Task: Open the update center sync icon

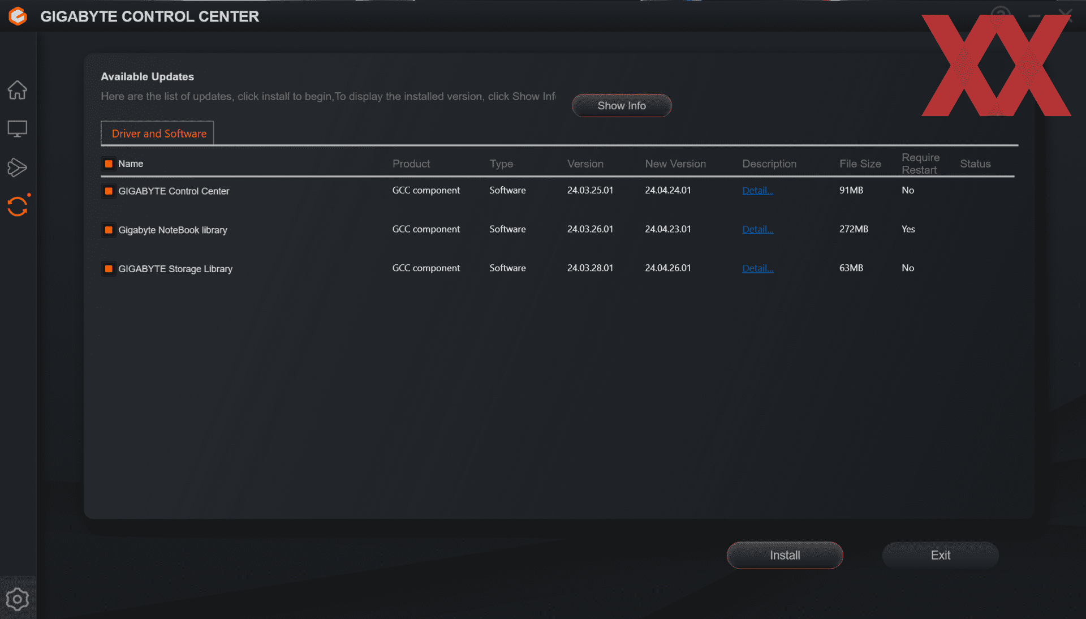Action: tap(18, 207)
